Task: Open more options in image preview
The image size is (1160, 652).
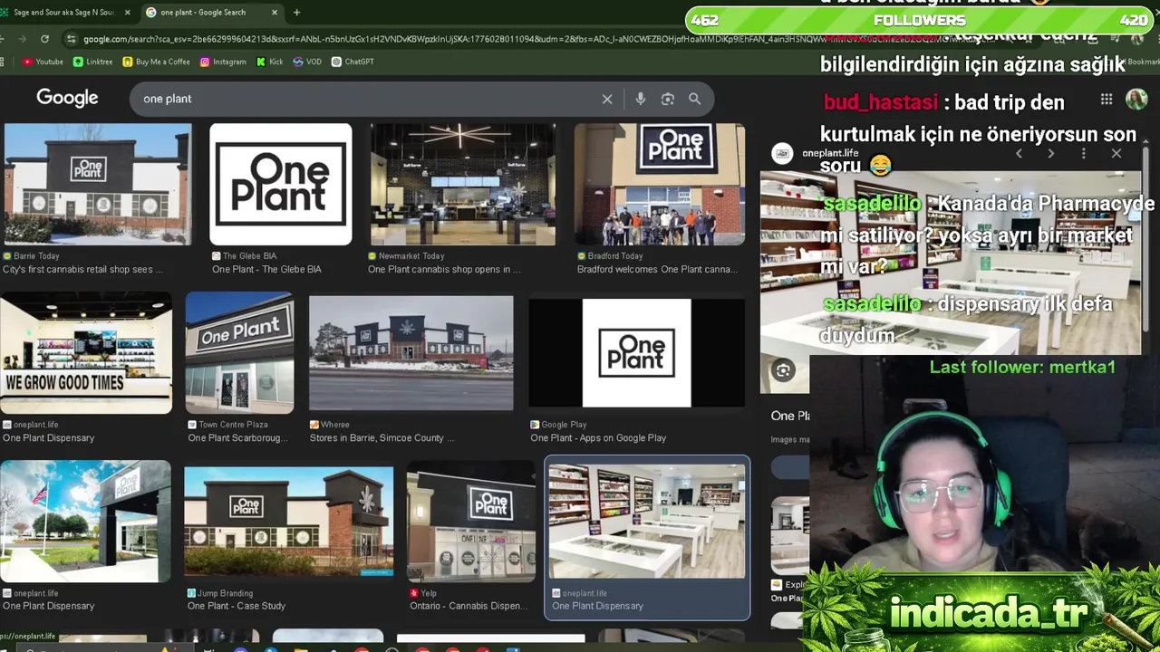Action: [x=1083, y=154]
